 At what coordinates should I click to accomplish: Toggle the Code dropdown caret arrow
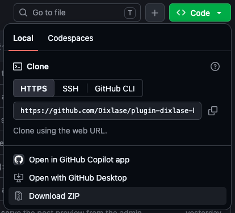pyautogui.click(x=219, y=13)
